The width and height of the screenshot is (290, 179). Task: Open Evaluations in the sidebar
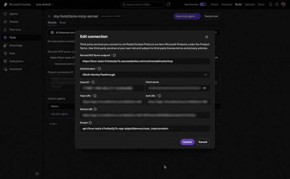[x=16, y=61]
